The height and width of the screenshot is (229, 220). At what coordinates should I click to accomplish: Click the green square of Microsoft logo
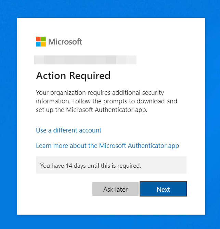(43, 39)
